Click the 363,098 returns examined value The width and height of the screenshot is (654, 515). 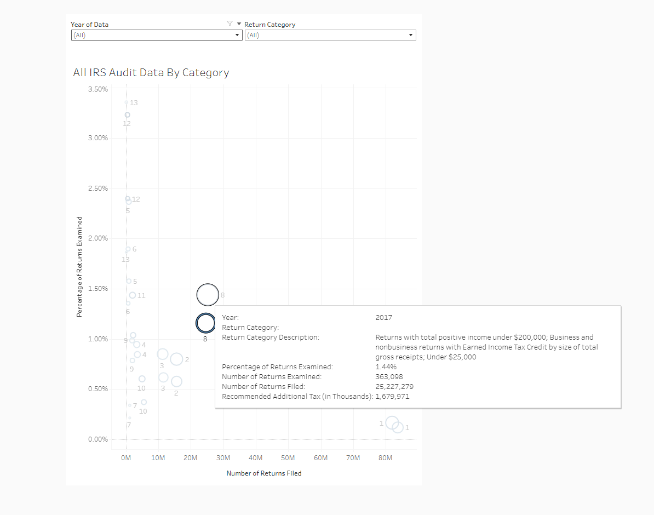[x=389, y=377]
